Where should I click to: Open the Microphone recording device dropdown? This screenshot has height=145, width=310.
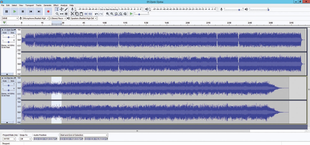tap(36, 18)
